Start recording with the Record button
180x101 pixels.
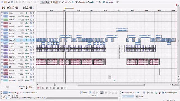pyautogui.click(x=38, y=88)
